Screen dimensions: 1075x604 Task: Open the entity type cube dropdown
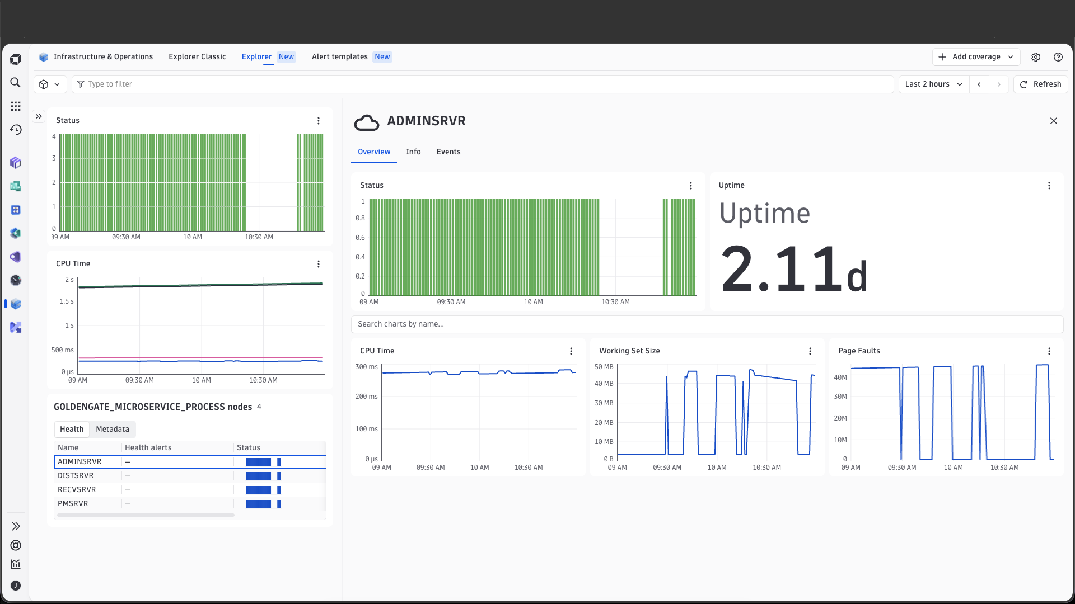tap(50, 84)
